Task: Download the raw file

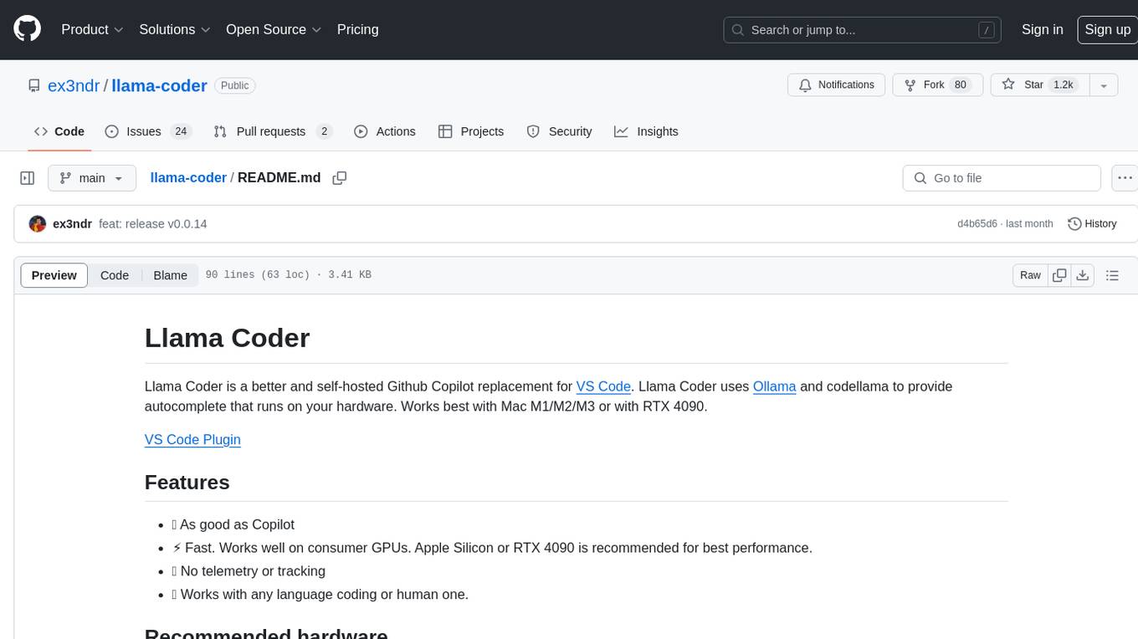Action: coord(1083,275)
